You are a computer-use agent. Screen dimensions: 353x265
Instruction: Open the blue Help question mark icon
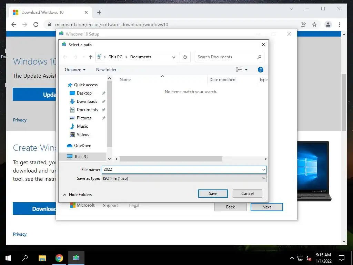[x=261, y=70]
